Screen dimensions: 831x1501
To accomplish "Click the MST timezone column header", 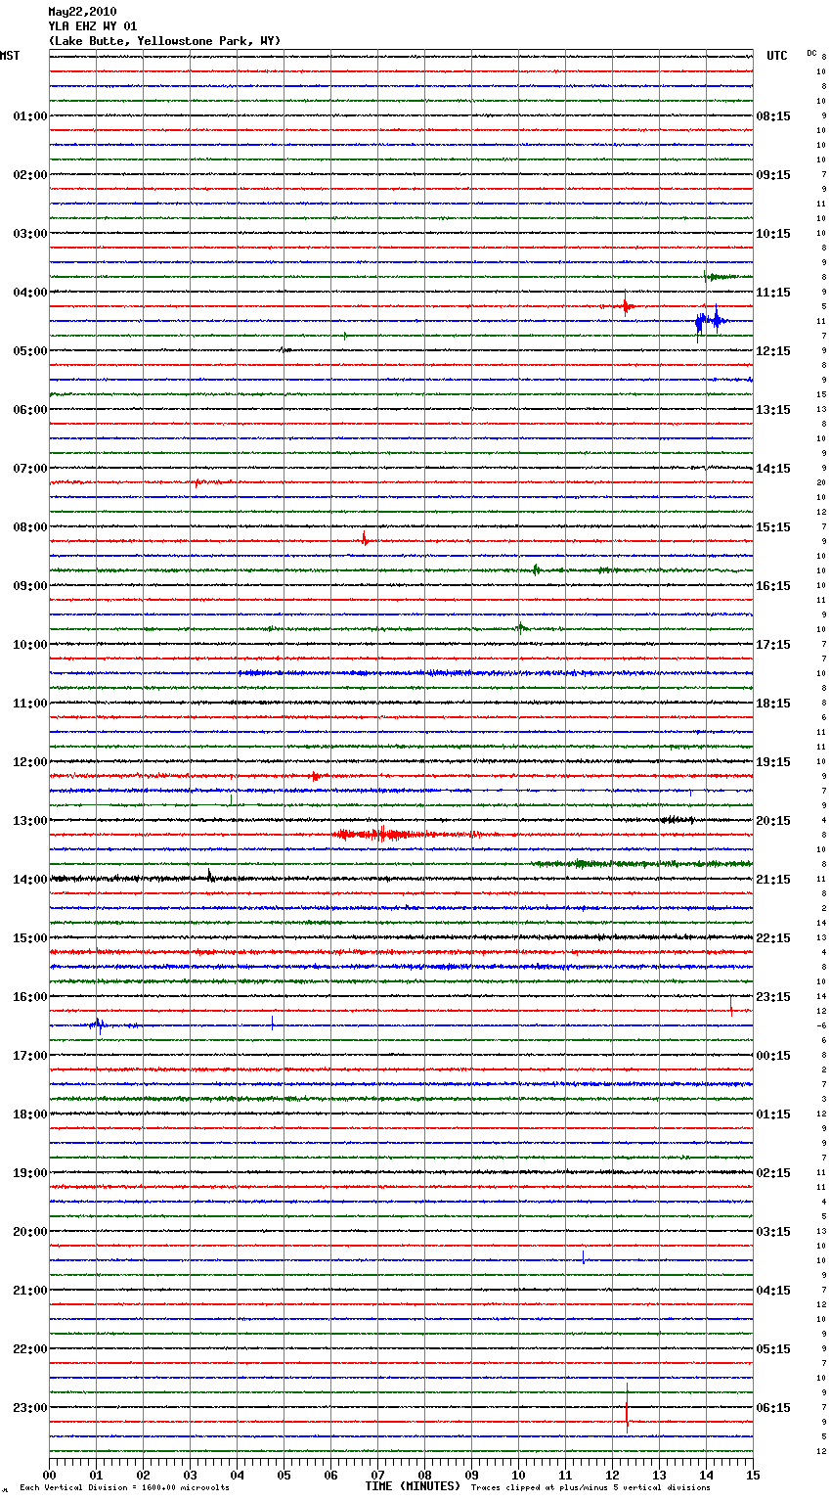I will point(10,56).
